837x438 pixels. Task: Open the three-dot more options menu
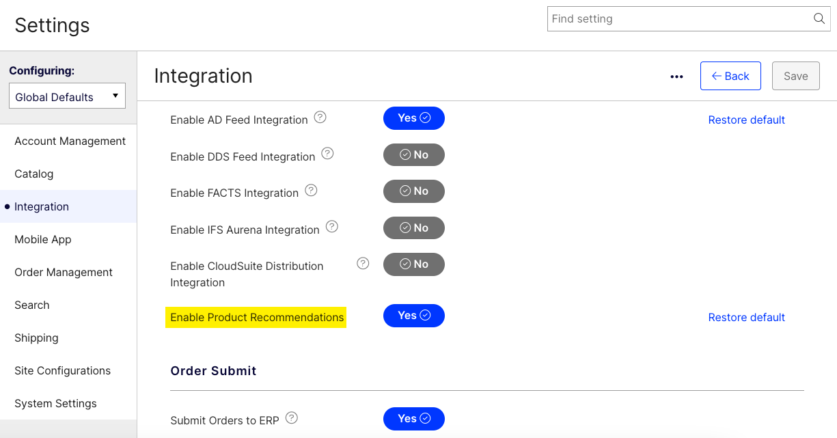pos(676,77)
